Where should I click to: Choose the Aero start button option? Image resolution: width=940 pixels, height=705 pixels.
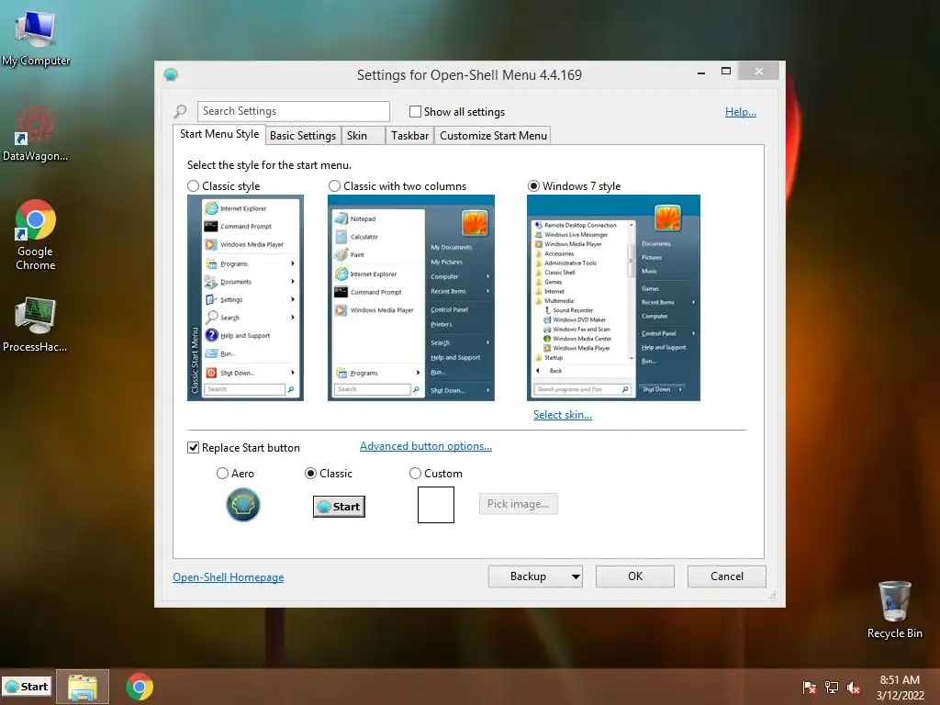click(222, 474)
